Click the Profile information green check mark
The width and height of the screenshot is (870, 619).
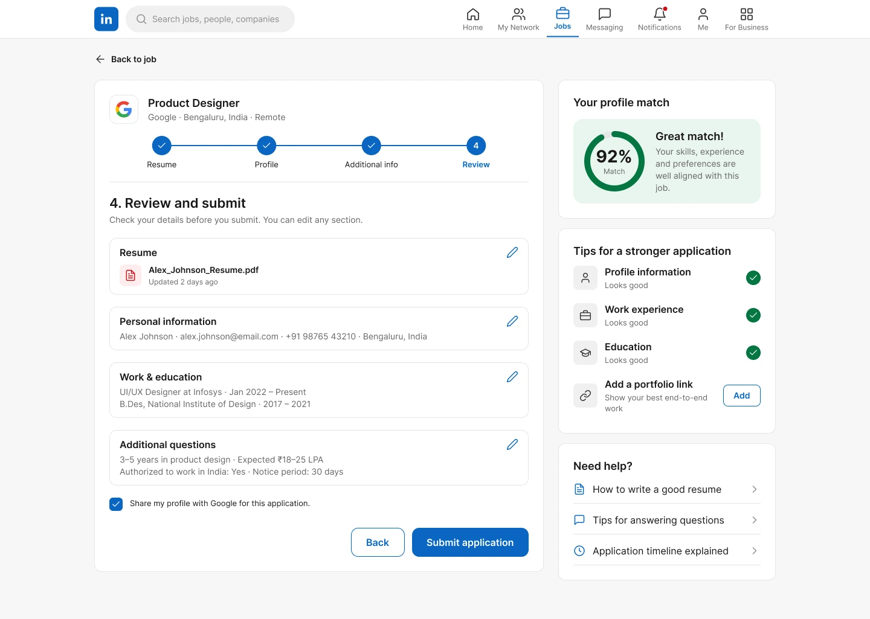(x=753, y=278)
